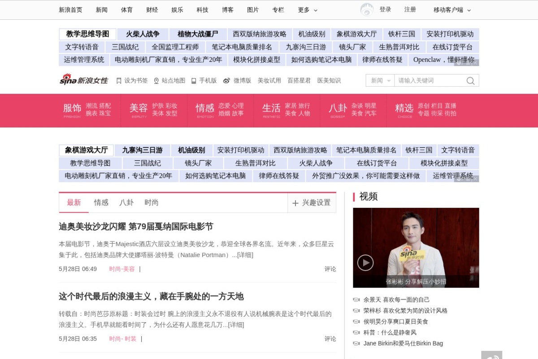Click video icon next to 荣梓杉 喜欢化繁为简

356,311
